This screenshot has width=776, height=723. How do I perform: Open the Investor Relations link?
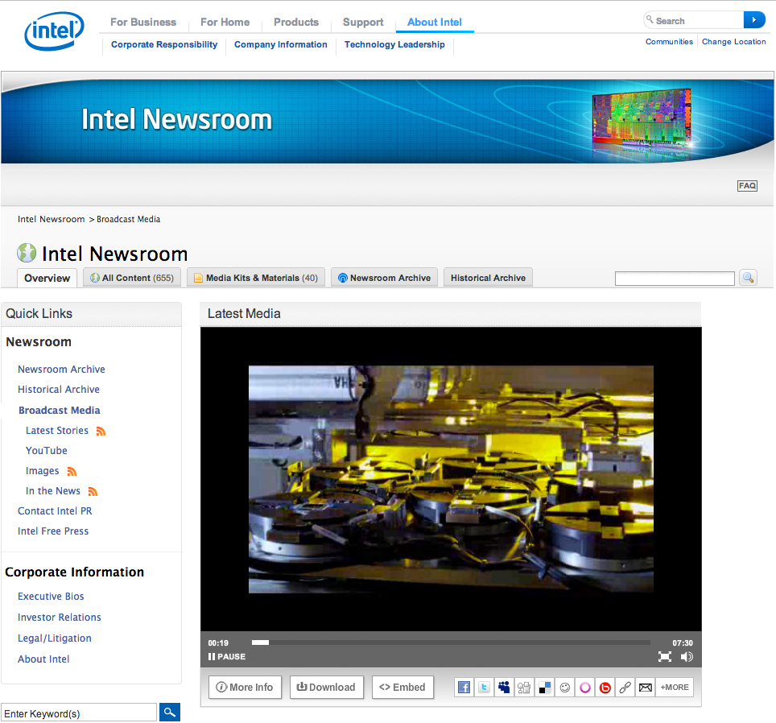(x=60, y=618)
